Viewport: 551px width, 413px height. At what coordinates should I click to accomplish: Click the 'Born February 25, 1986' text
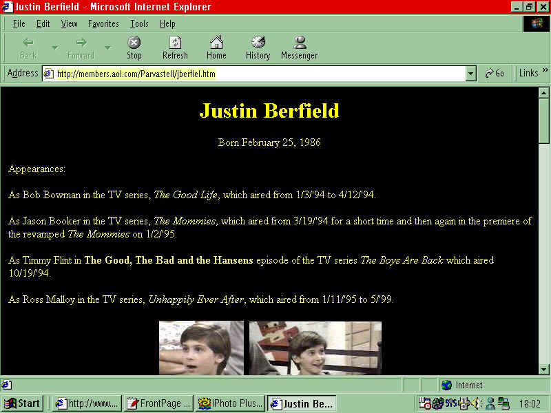pyautogui.click(x=269, y=142)
